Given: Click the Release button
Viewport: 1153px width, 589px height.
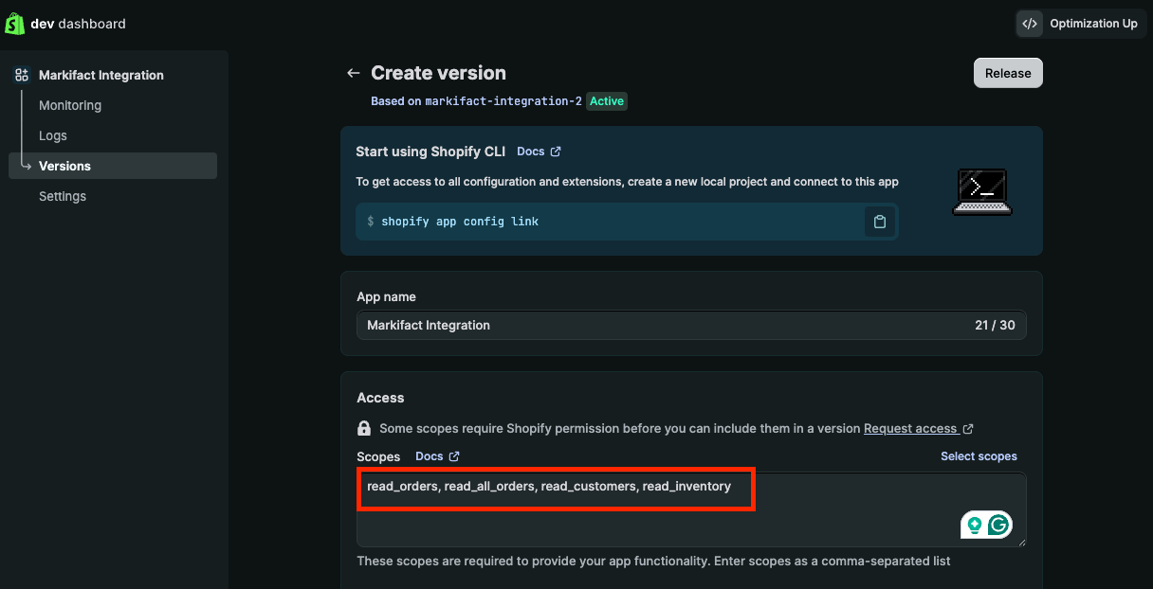Looking at the screenshot, I should click(1008, 73).
